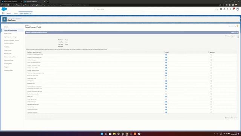This screenshot has height=136, width=241.
Task: Open the Help for this Page link
Action: click(232, 26)
